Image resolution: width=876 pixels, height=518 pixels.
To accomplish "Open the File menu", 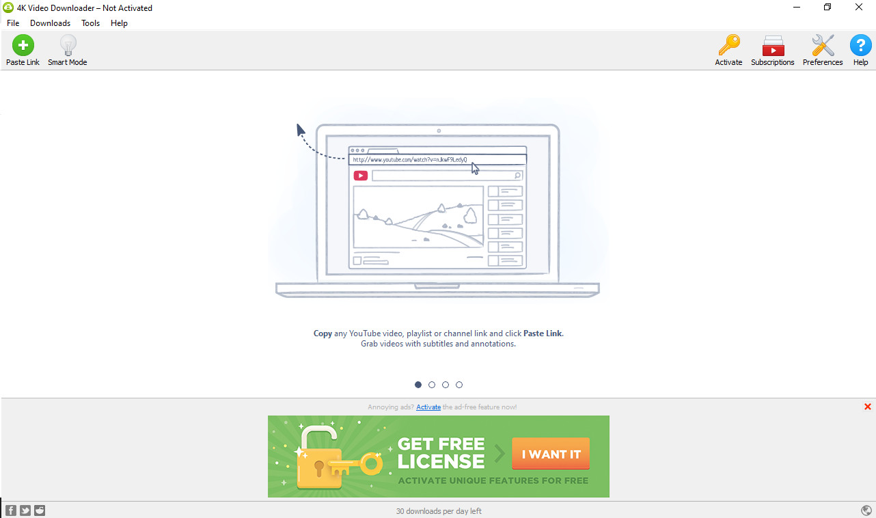I will pos(13,23).
